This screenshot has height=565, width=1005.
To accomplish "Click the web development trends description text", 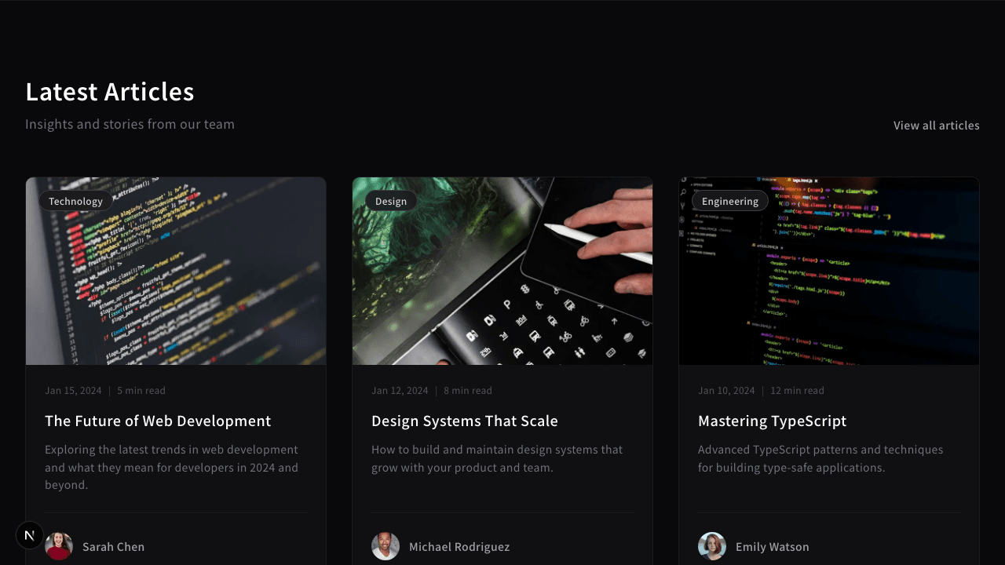I will (173, 467).
